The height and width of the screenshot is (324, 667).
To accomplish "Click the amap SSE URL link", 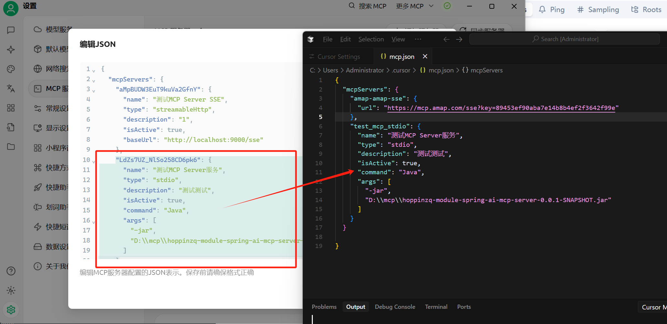I will pyautogui.click(x=501, y=108).
